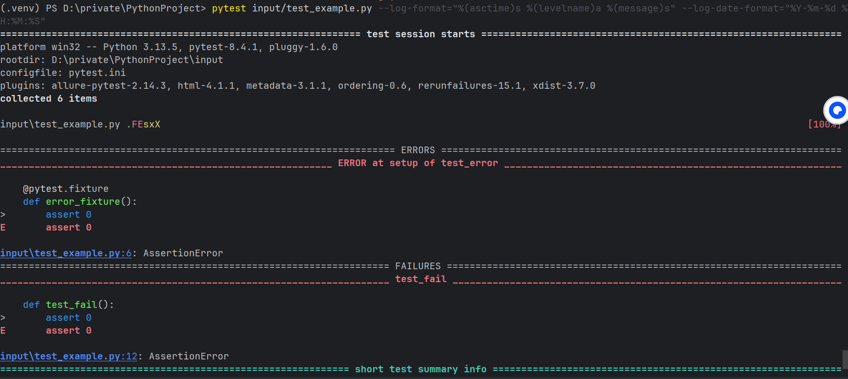Viewport: 848px width, 379px height.
Task: Click the '@pytest.fixture' decorator line
Action: pyautogui.click(x=66, y=189)
